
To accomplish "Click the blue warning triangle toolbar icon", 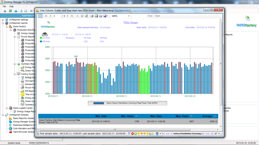I will coord(16,11).
